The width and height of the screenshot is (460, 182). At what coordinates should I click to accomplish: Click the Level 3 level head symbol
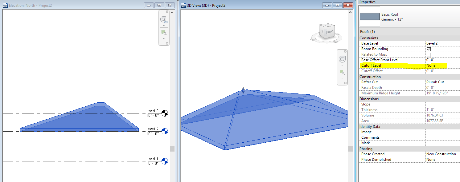164,113
